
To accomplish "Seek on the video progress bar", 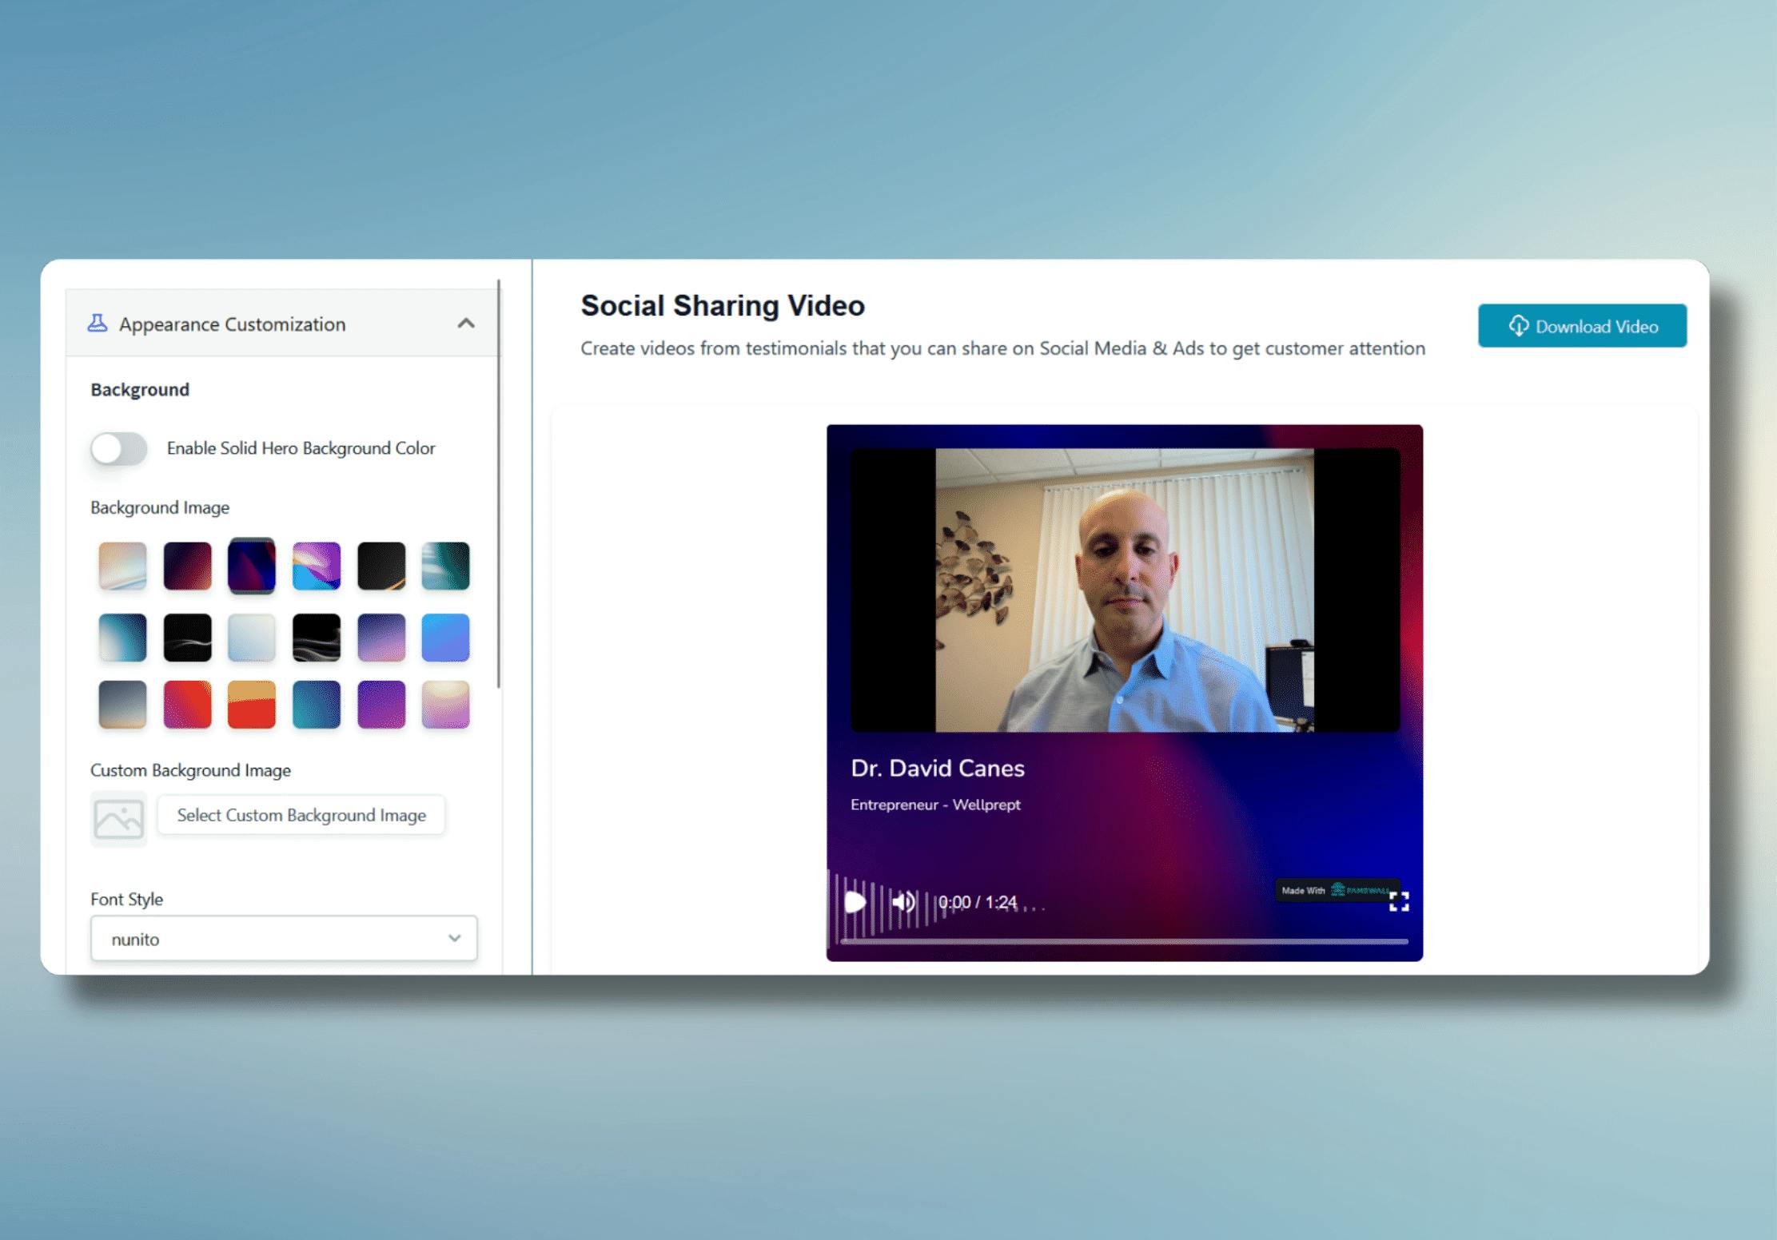I will (1123, 942).
